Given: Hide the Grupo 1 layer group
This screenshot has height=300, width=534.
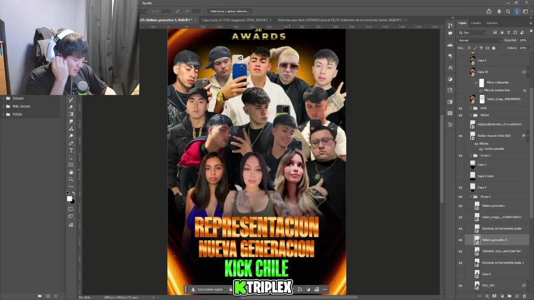Looking at the screenshot, I should (x=461, y=197).
